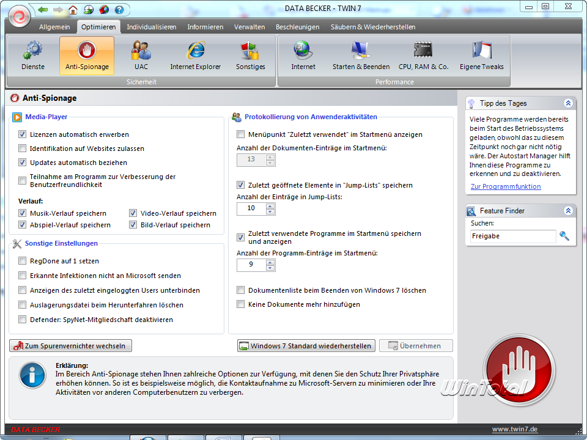Collapse the Tipp des Tages panel
Image resolution: width=587 pixels, height=440 pixels.
coord(568,103)
